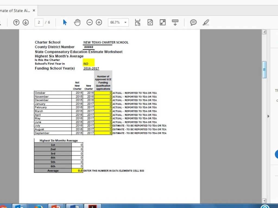
Task: Choose fit-to-width scrolling view
Action: point(138,22)
